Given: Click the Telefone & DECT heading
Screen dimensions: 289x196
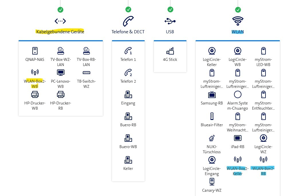Looking at the screenshot, I should 128,32.
